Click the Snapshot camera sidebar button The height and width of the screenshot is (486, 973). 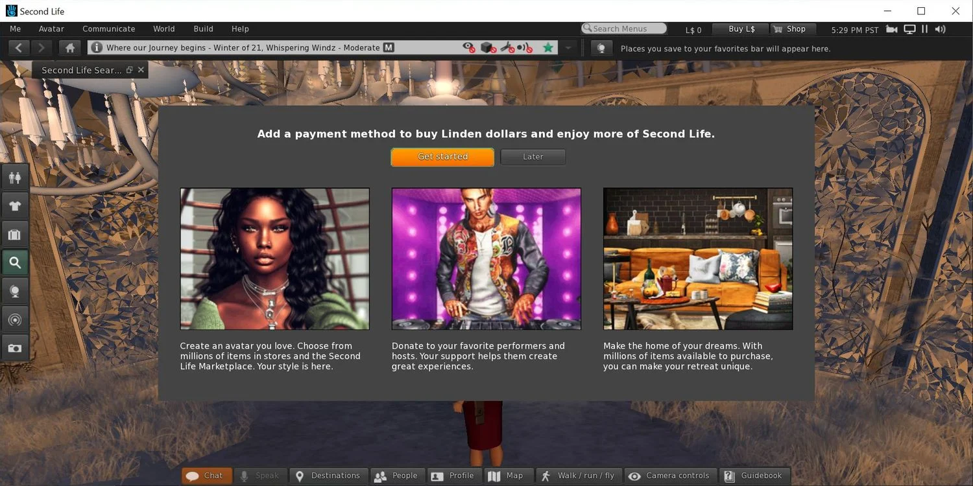click(14, 348)
